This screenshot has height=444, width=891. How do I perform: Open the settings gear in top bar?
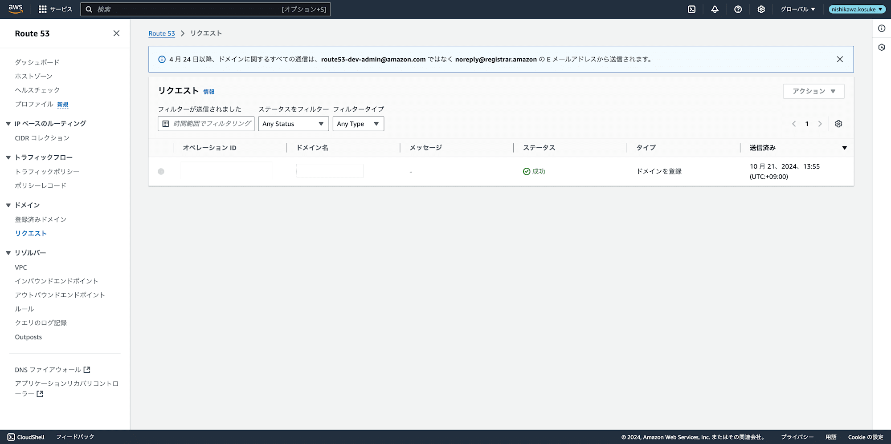coord(761,9)
